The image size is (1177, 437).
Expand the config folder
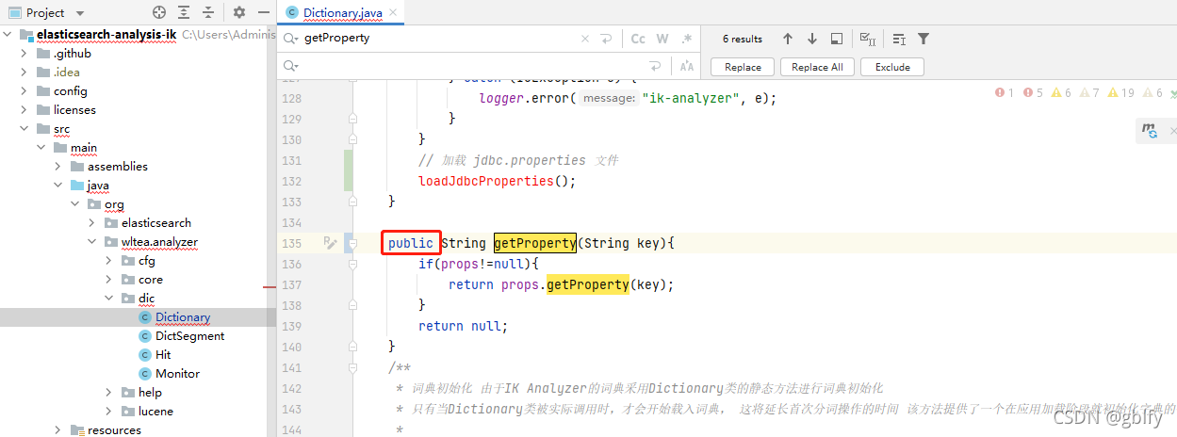coord(25,91)
